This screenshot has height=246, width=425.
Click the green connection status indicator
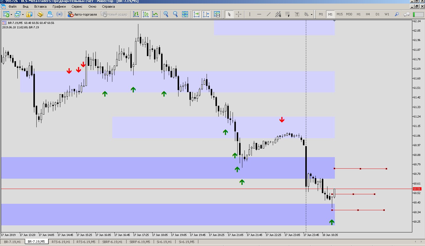(x=418, y=14)
